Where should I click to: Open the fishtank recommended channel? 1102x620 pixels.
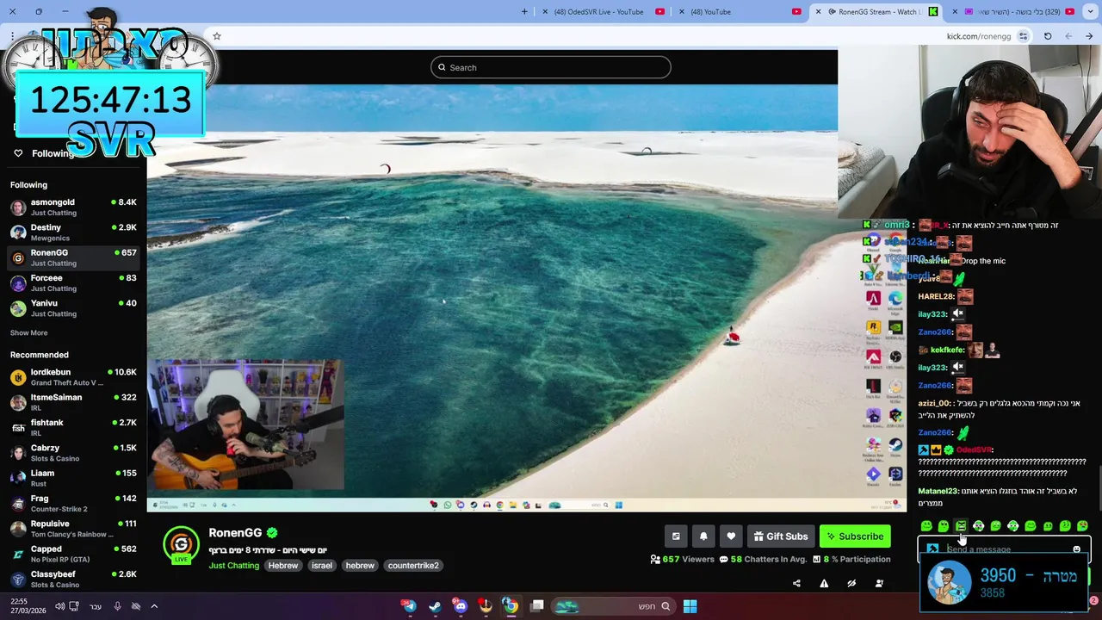[73, 427]
